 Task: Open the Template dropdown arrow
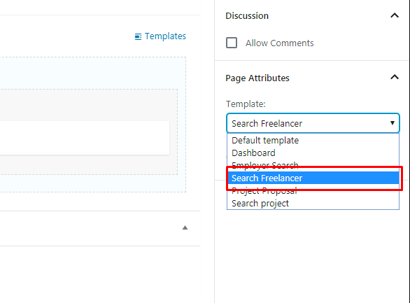point(393,123)
